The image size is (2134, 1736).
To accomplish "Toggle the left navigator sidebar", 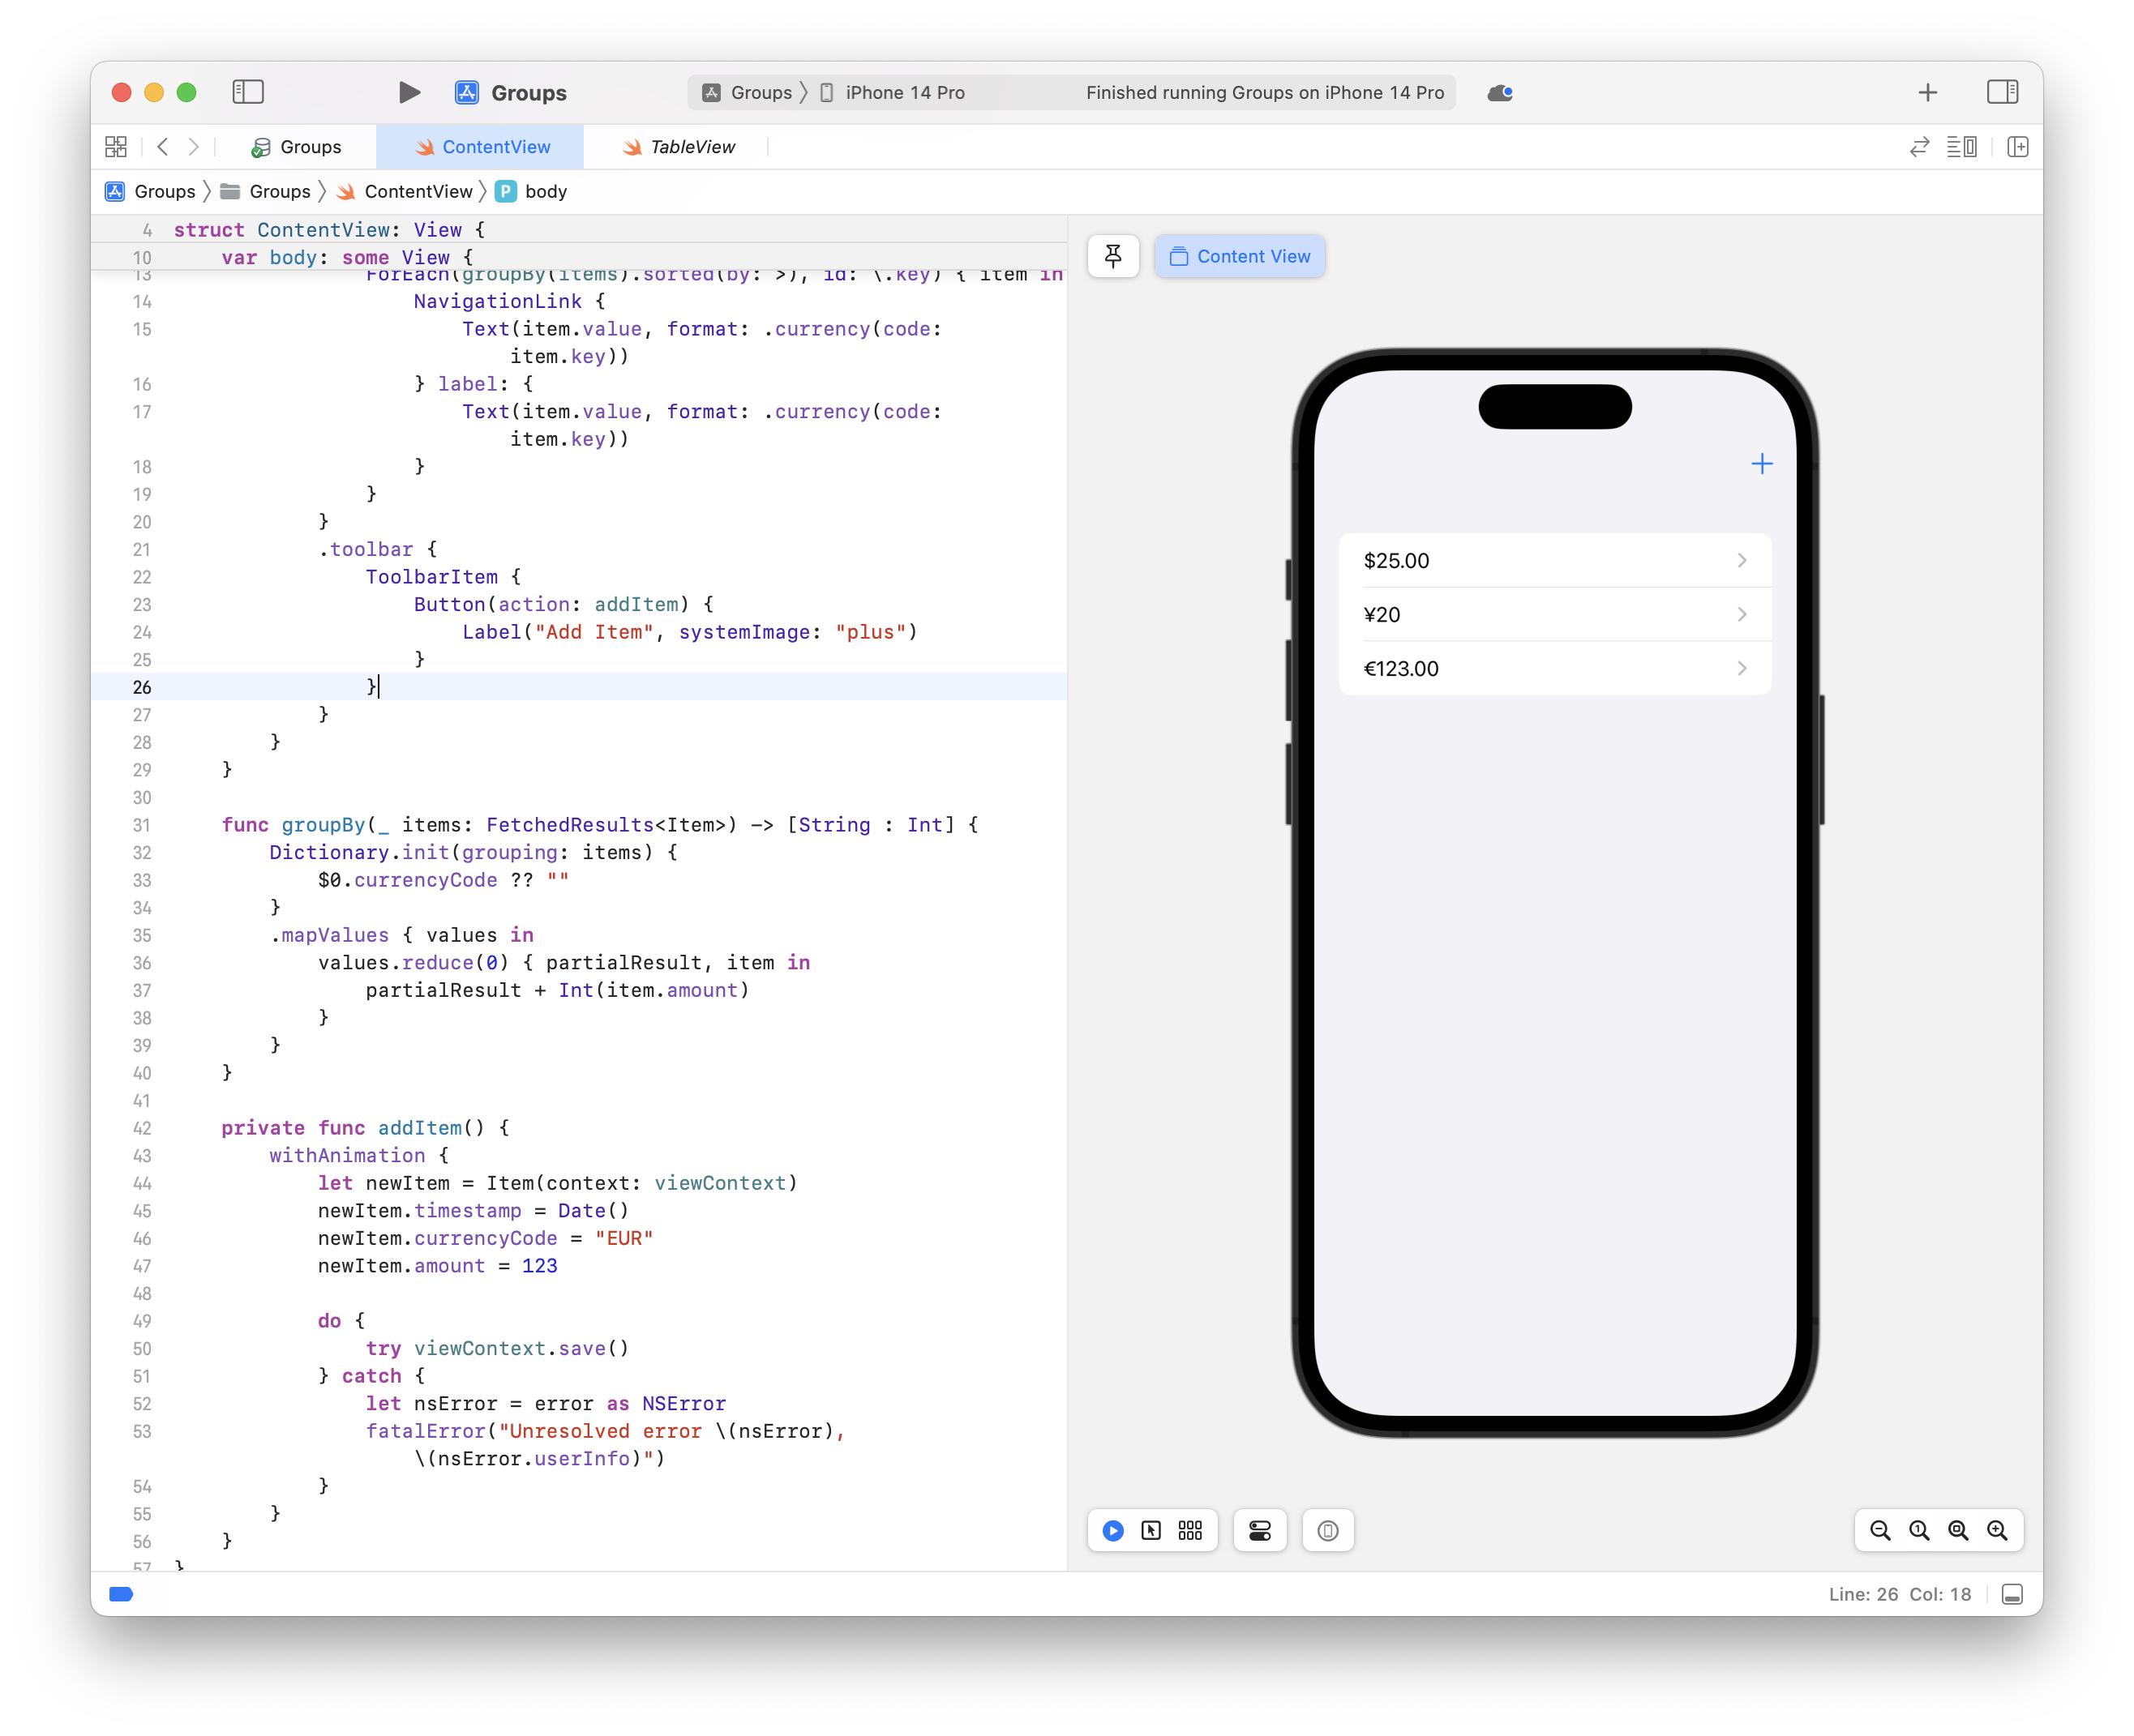I will (x=247, y=92).
